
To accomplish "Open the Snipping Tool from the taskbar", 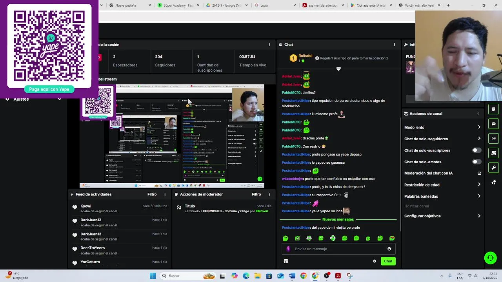I will coord(349,276).
